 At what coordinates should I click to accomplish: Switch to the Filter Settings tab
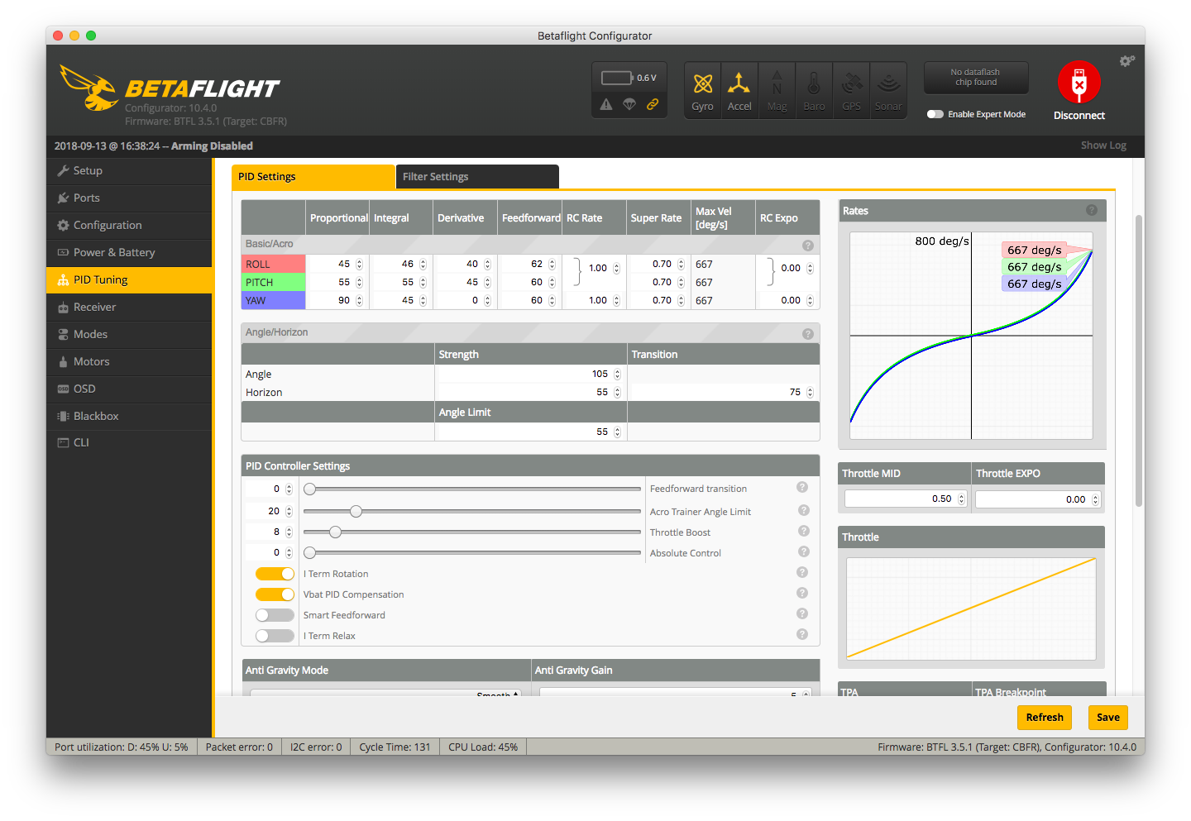[x=477, y=177]
